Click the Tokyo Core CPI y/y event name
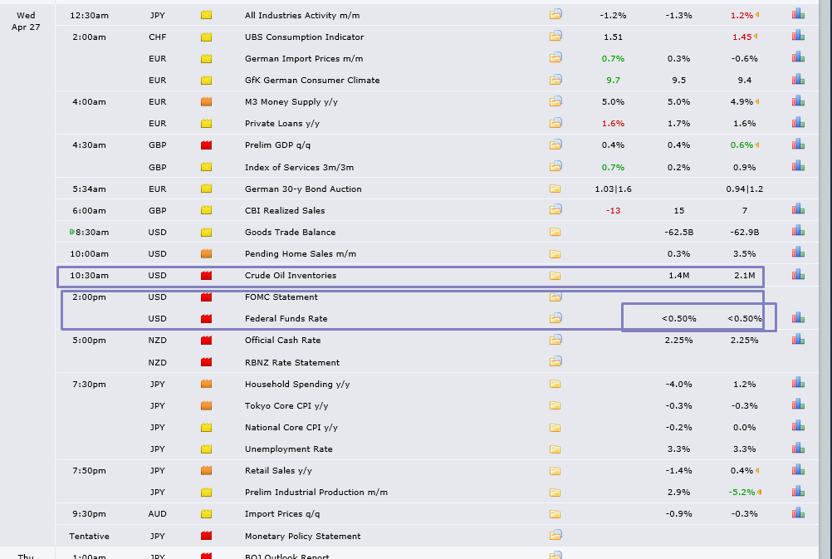The width and height of the screenshot is (832, 559). coord(286,405)
